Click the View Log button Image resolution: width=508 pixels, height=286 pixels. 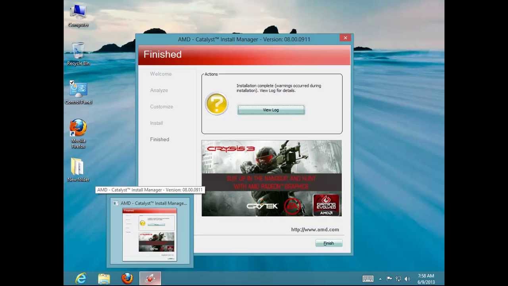tap(271, 110)
